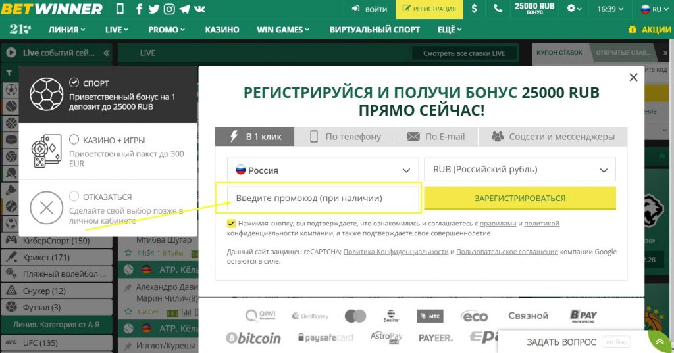The width and height of the screenshot is (674, 353).
Task: Click the Связной payment logo
Action: 528,316
